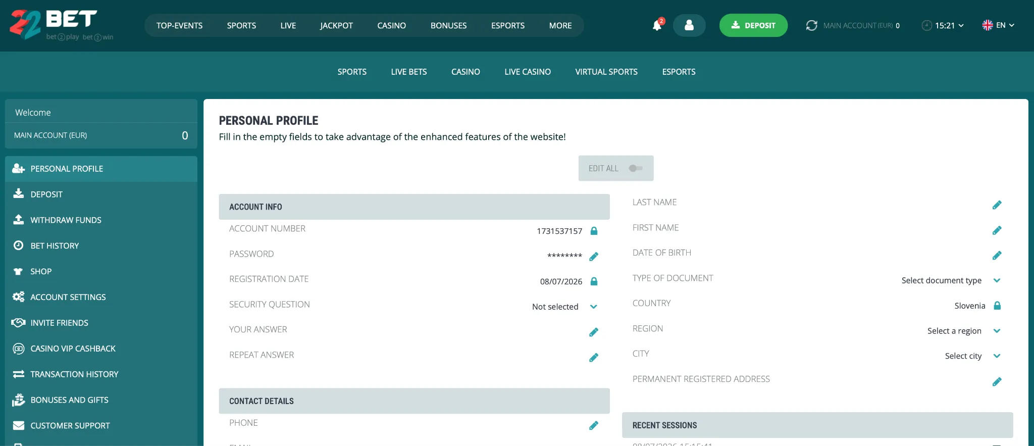Click the Personal Profile sidebar icon
The image size is (1034, 446).
[18, 169]
